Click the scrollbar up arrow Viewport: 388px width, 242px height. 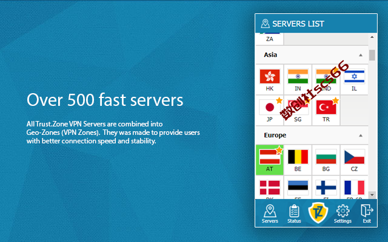(x=372, y=37)
